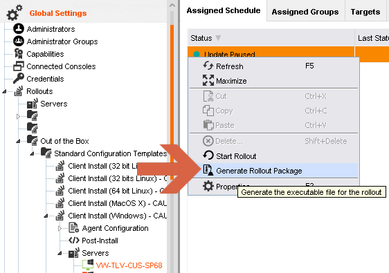Select Connected Consoles in the tree
Viewport: 389px width, 273px height.
point(61,66)
